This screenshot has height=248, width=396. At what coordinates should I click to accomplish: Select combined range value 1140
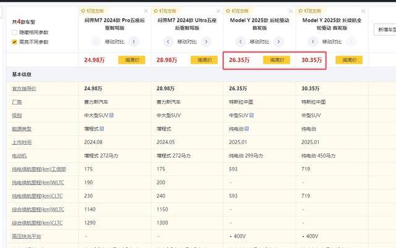(90, 210)
